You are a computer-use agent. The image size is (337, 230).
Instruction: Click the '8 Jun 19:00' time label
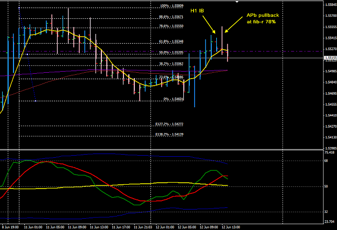coord(10,227)
